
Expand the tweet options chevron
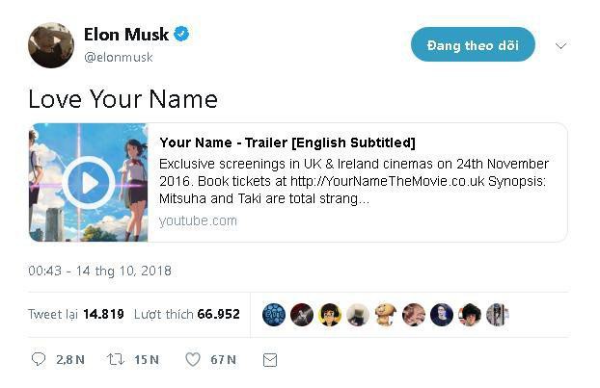[x=560, y=46]
